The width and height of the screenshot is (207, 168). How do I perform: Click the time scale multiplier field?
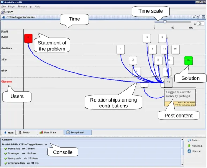(200, 23)
